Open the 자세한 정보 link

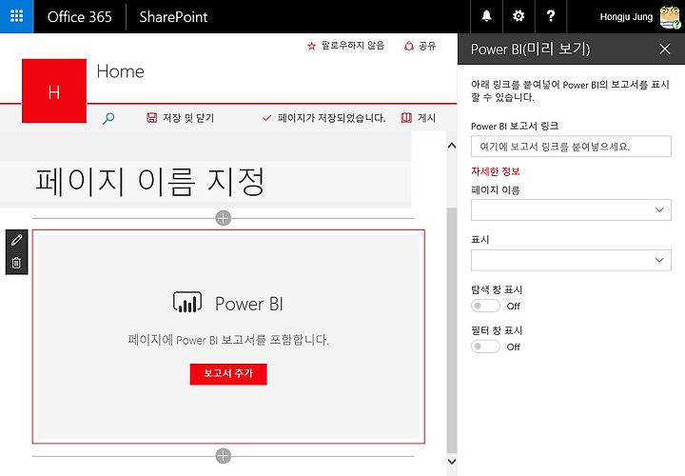pyautogui.click(x=496, y=171)
